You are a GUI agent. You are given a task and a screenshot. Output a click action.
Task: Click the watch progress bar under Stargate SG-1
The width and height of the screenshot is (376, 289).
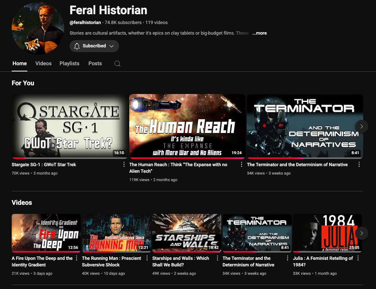point(69,158)
